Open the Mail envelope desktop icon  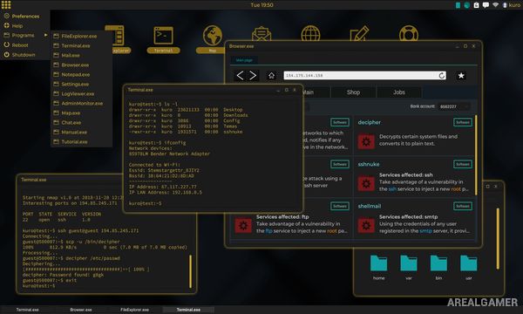pyautogui.click(x=261, y=33)
